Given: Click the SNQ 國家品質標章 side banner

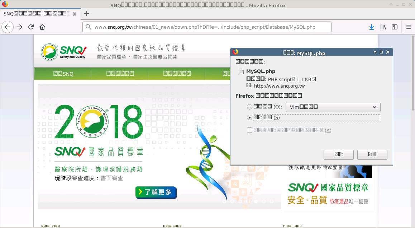Looking at the screenshot, I should (328, 194).
